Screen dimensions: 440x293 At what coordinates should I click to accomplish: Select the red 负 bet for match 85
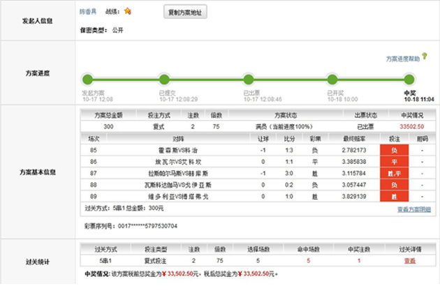coord(394,150)
